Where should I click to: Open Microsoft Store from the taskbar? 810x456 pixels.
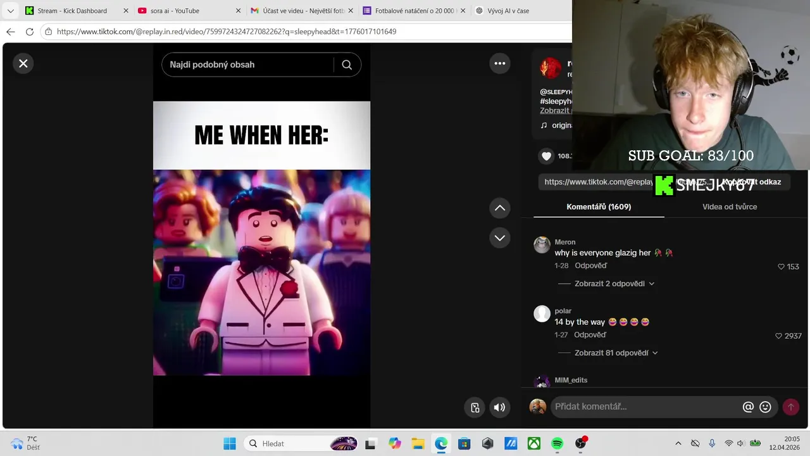pyautogui.click(x=464, y=443)
